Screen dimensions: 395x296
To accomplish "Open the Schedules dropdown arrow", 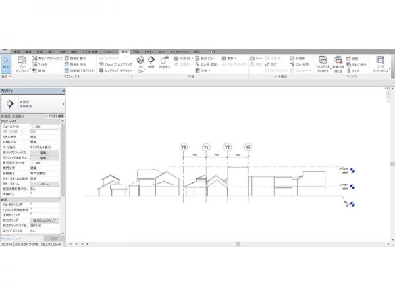I will (236, 58).
